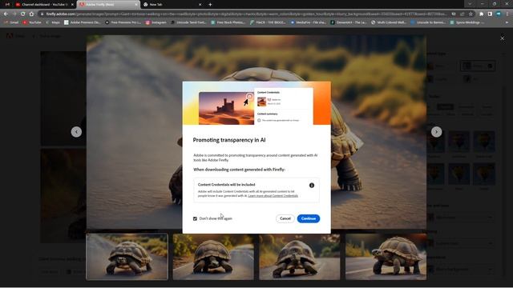Open the Learn more about Content Credentials link
Screen dimensions: 513x288
(x=273, y=196)
